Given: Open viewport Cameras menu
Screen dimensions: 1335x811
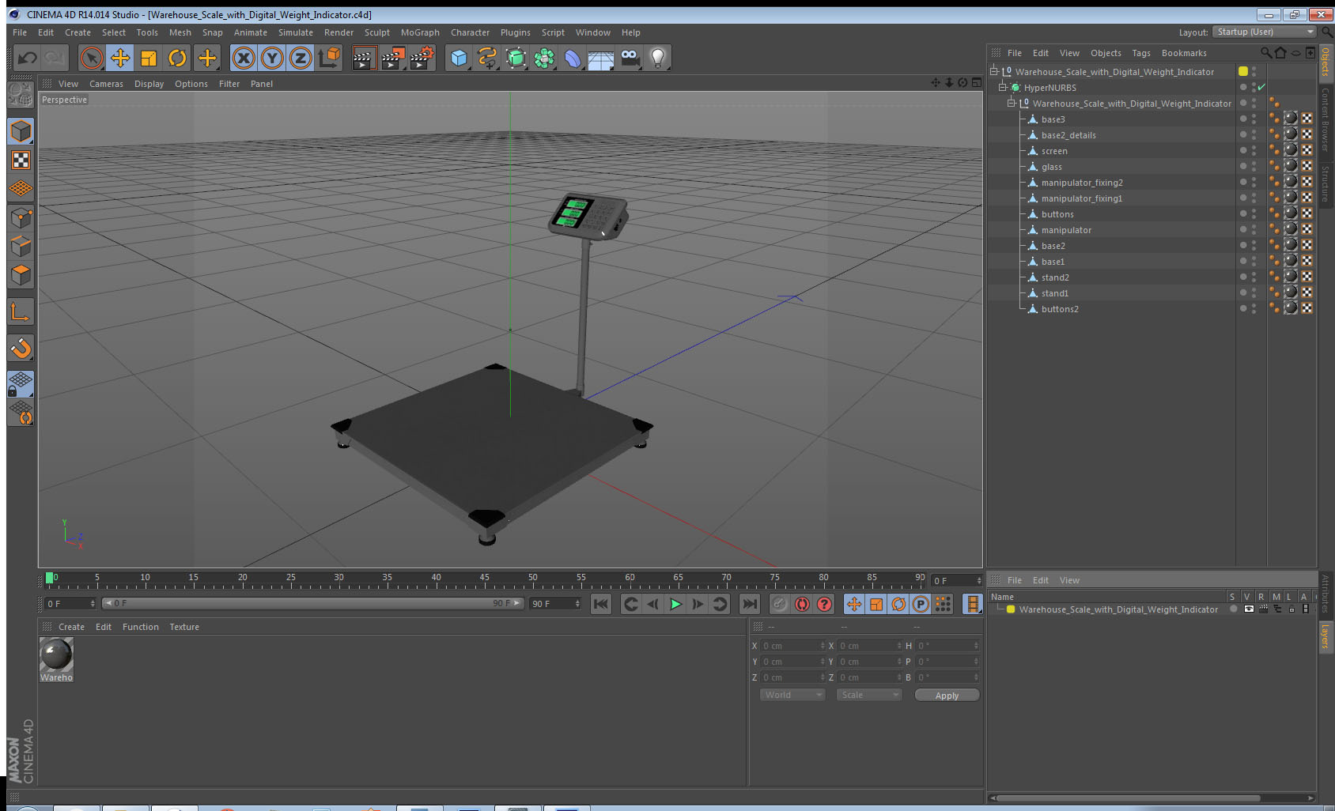Looking at the screenshot, I should coord(106,84).
